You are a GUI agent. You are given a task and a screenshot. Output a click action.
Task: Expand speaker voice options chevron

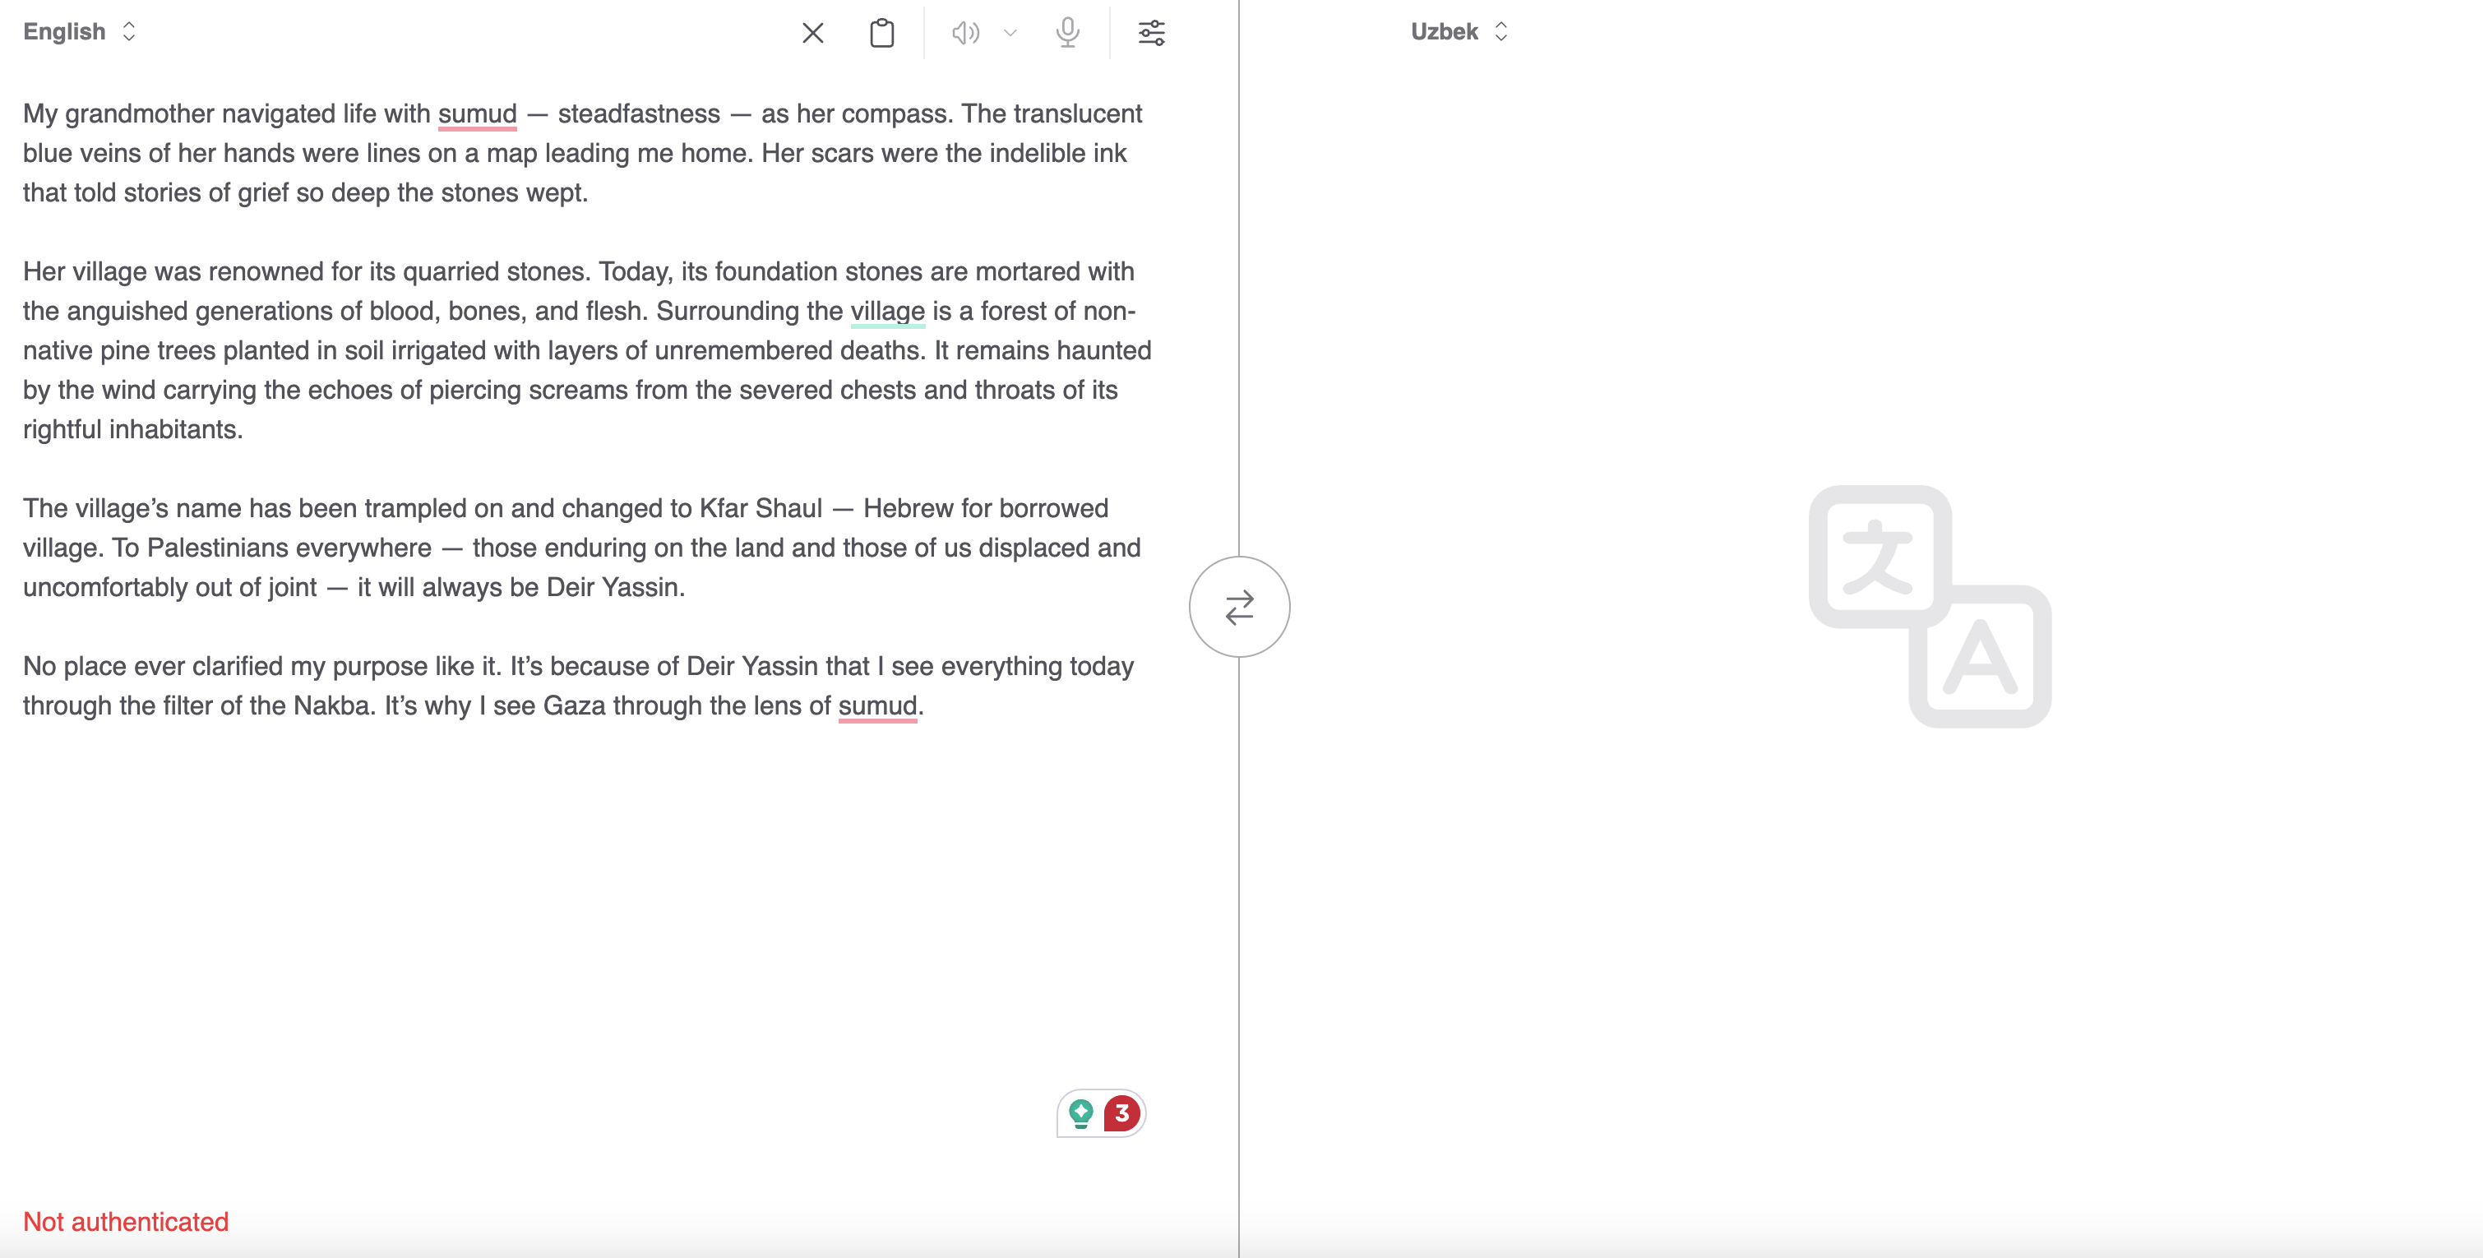(x=1009, y=33)
